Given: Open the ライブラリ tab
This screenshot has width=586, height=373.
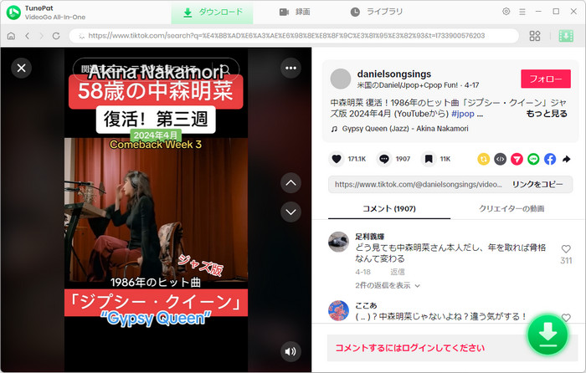Looking at the screenshot, I should click(377, 13).
